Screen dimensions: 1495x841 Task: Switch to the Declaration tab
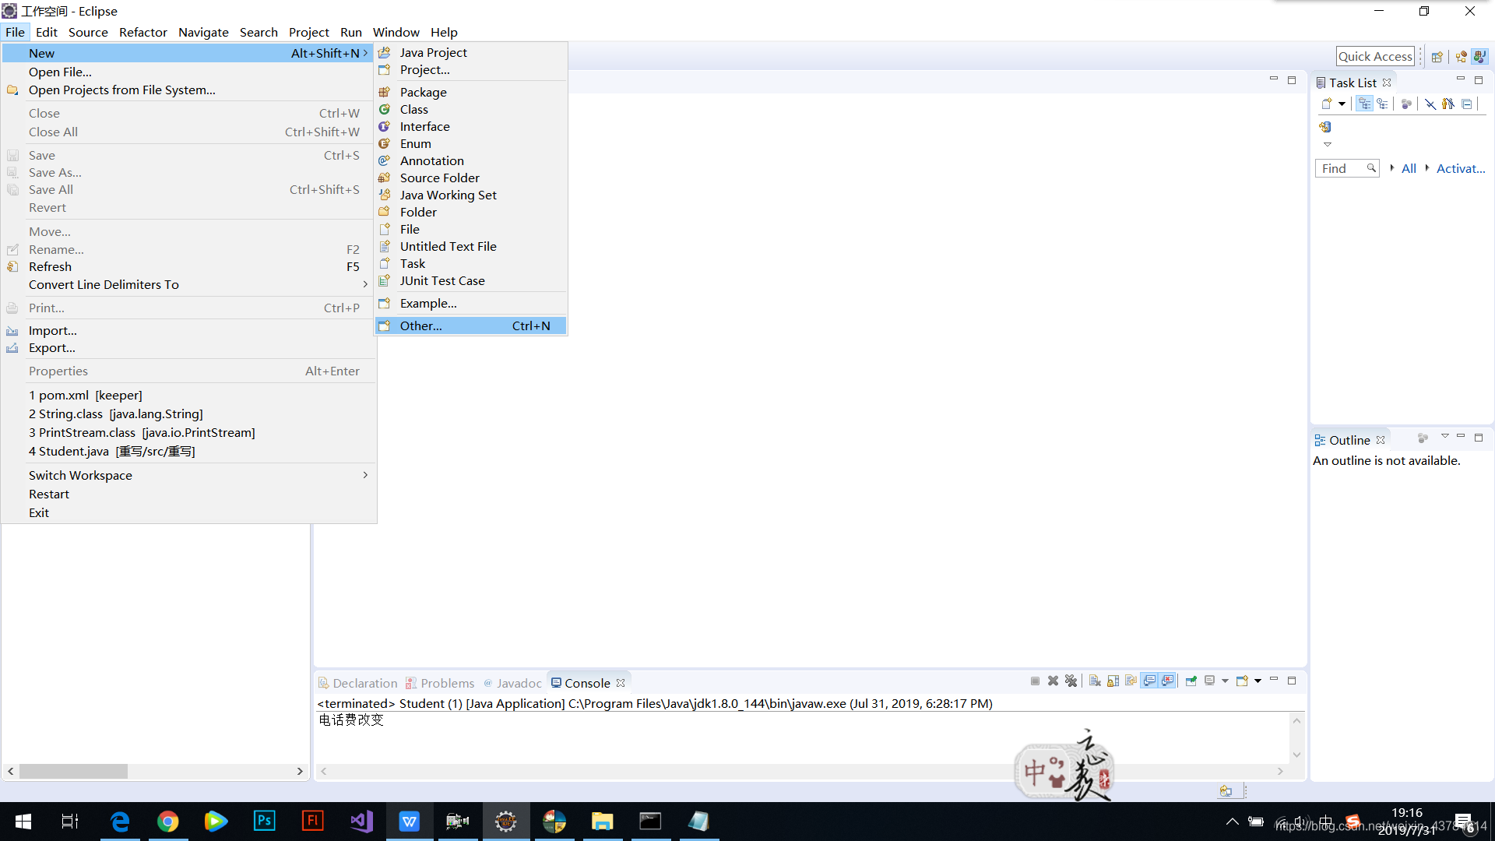point(357,683)
